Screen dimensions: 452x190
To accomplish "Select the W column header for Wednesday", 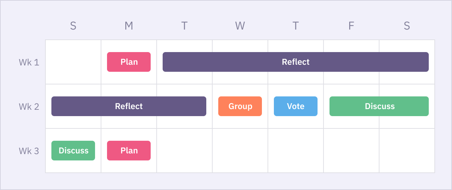I will click(240, 26).
